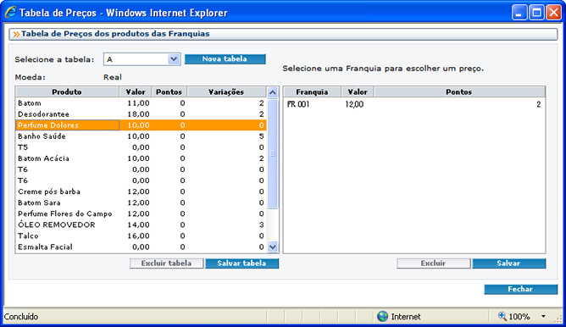The height and width of the screenshot is (327, 566).
Task: Click the Fechar button
Action: coord(520,289)
